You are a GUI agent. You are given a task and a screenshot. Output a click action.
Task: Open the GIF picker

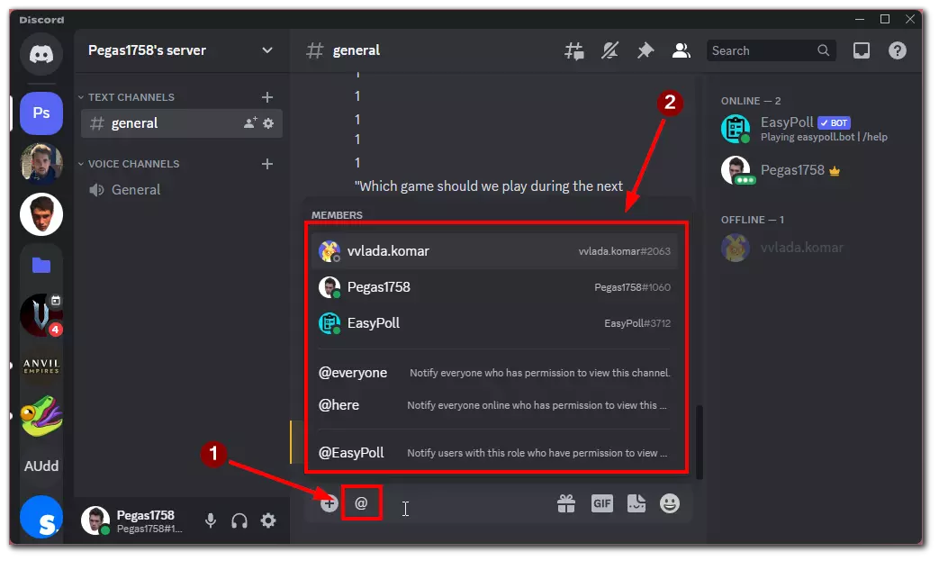pos(601,504)
